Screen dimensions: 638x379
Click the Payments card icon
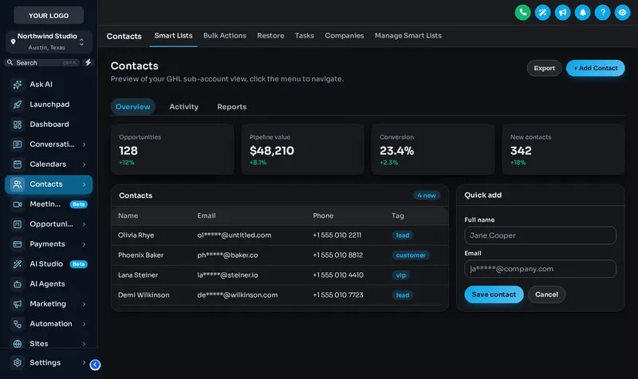18,244
